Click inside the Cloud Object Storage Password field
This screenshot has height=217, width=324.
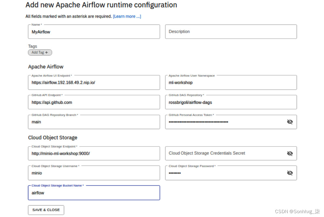pyautogui.click(x=224, y=173)
